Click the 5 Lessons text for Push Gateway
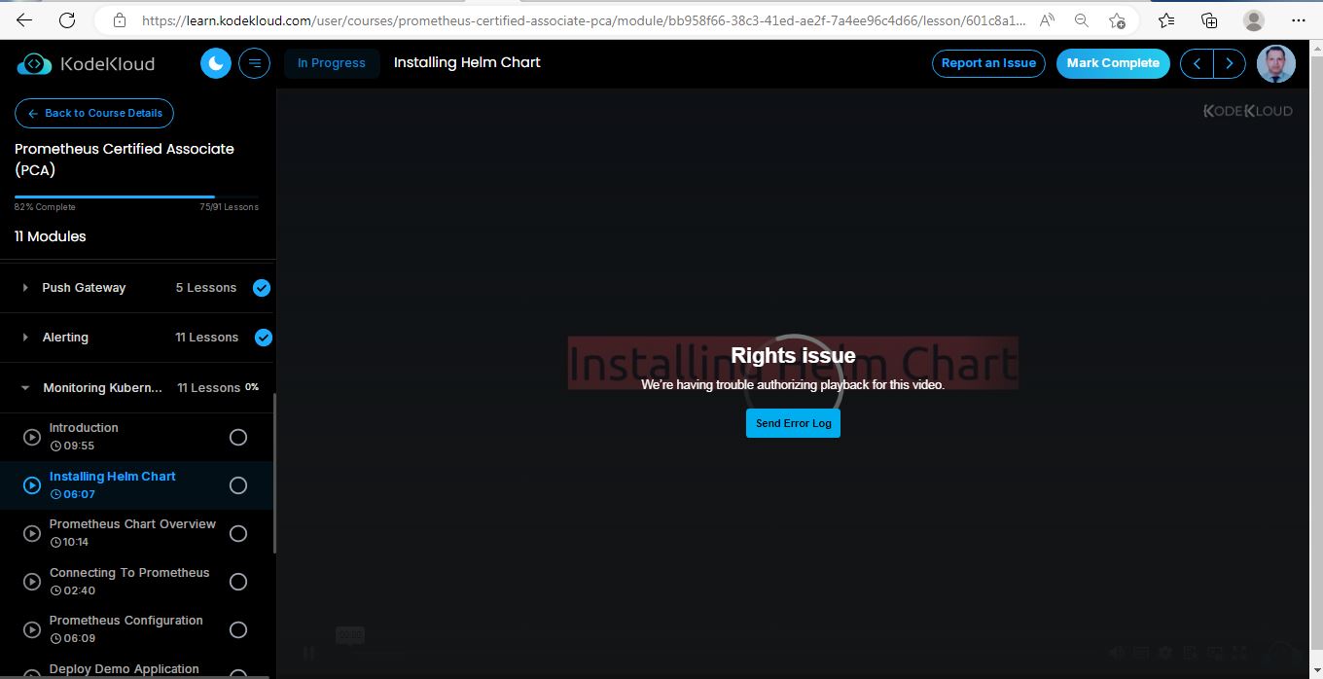 (x=206, y=288)
